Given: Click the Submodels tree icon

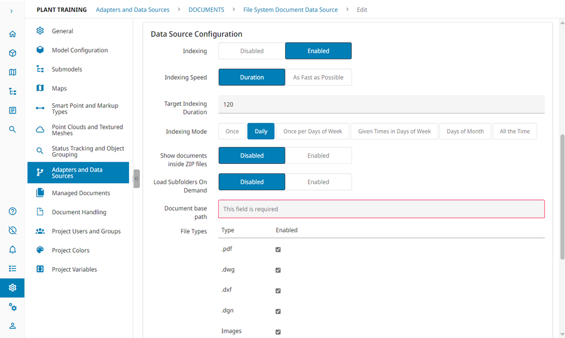Looking at the screenshot, I should click(40, 69).
